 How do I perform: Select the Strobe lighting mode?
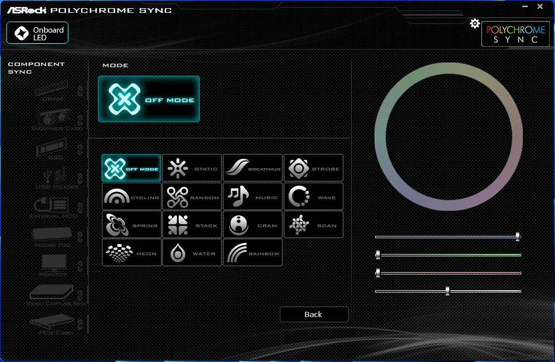point(314,168)
